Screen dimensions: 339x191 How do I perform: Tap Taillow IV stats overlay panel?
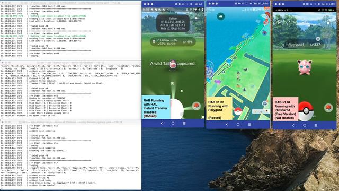(x=173, y=23)
